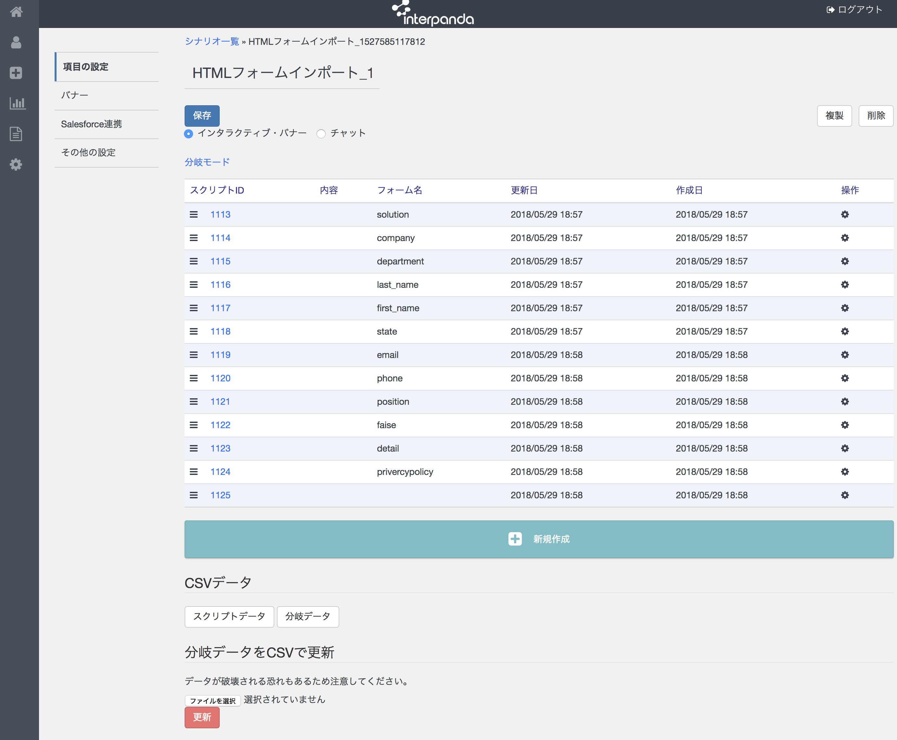Open gear actions for script 1125
This screenshot has width=897, height=740.
(845, 495)
